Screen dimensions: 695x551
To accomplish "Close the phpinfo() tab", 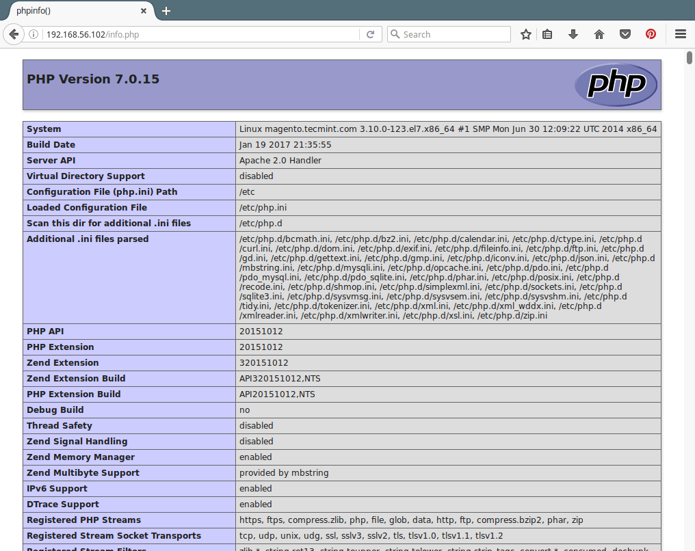I will coord(144,11).
